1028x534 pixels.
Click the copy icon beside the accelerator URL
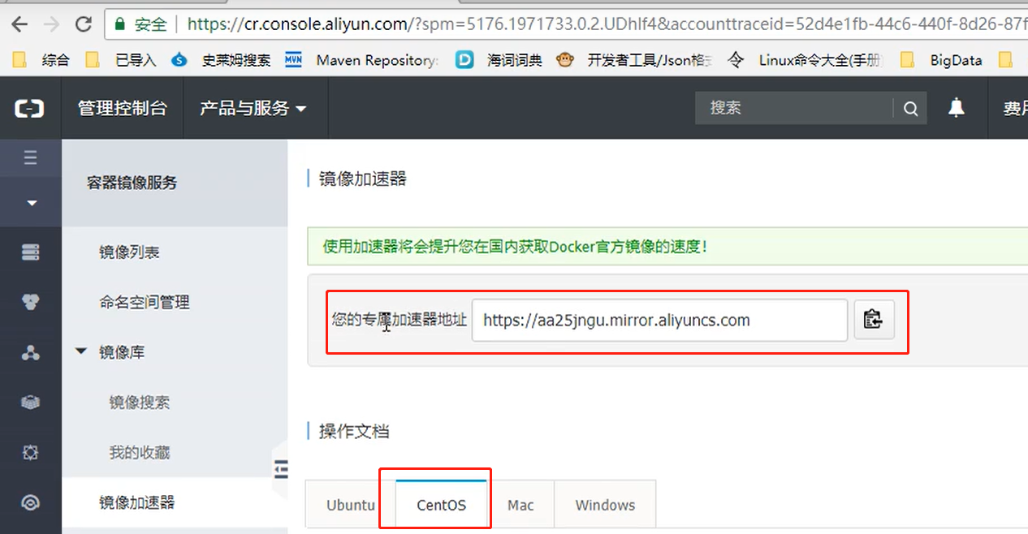coord(874,320)
